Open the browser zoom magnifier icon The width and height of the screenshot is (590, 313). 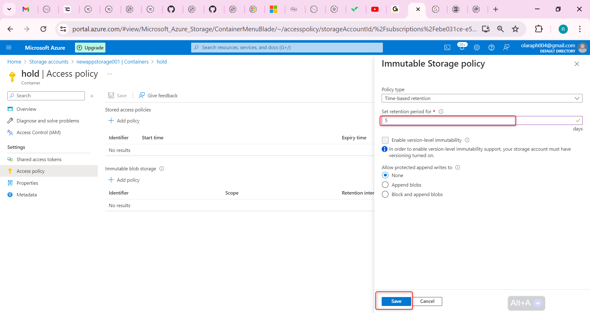pyautogui.click(x=501, y=29)
